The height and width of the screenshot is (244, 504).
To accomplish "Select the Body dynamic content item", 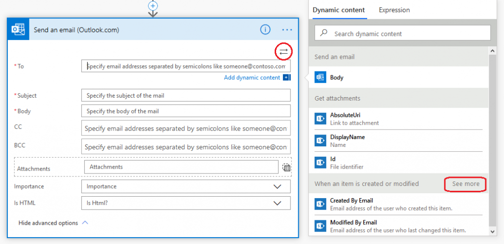I will (399, 77).
